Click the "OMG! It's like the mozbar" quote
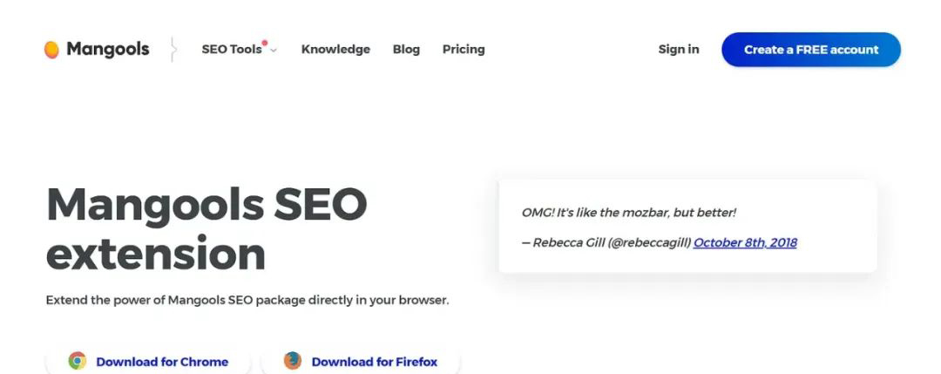Viewport: 941px width, 374px height. (629, 213)
